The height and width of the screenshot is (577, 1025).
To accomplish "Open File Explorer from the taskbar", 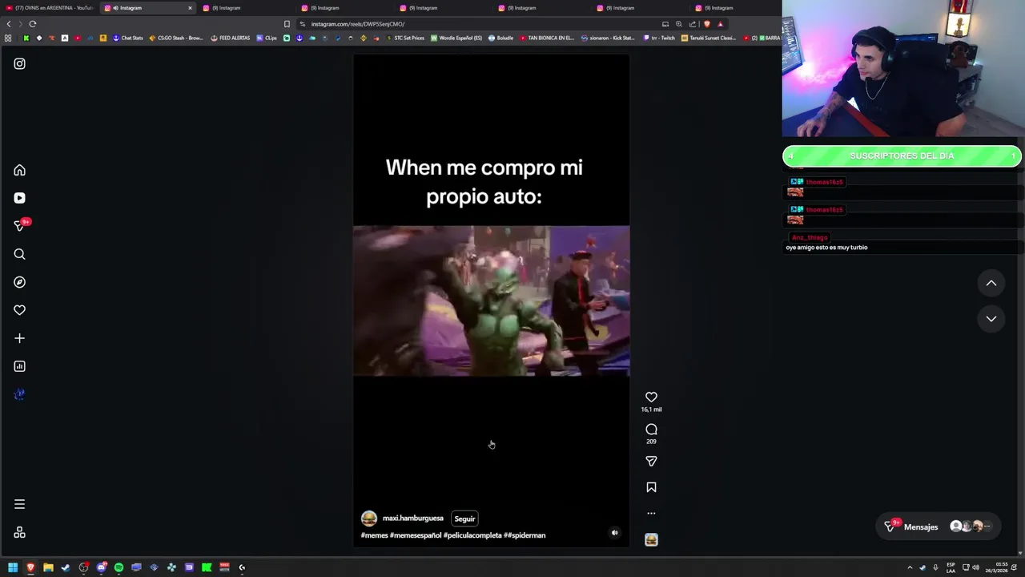I will tap(48, 567).
